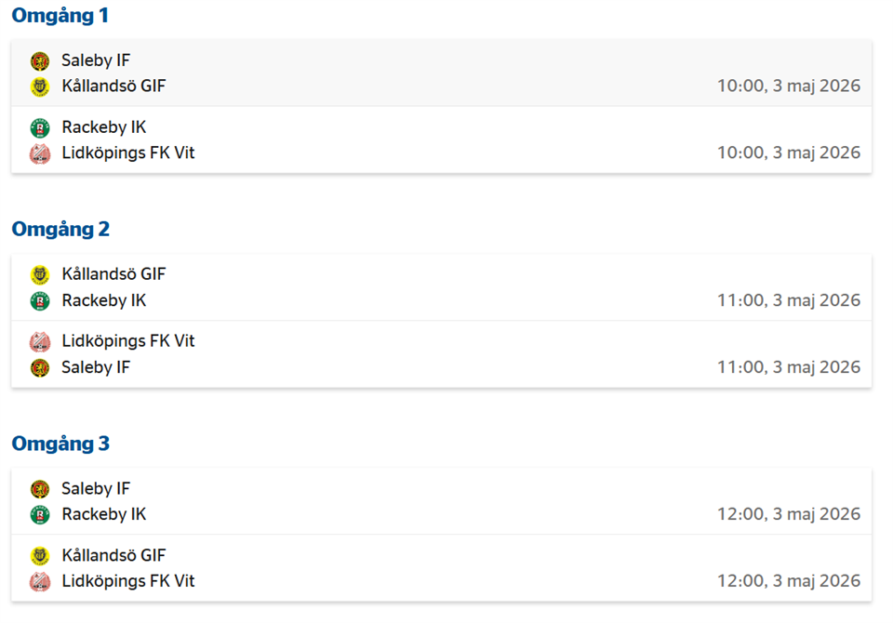Open Saleby IF team name in Omgång 1
This screenshot has width=893, height=623.
[96, 60]
